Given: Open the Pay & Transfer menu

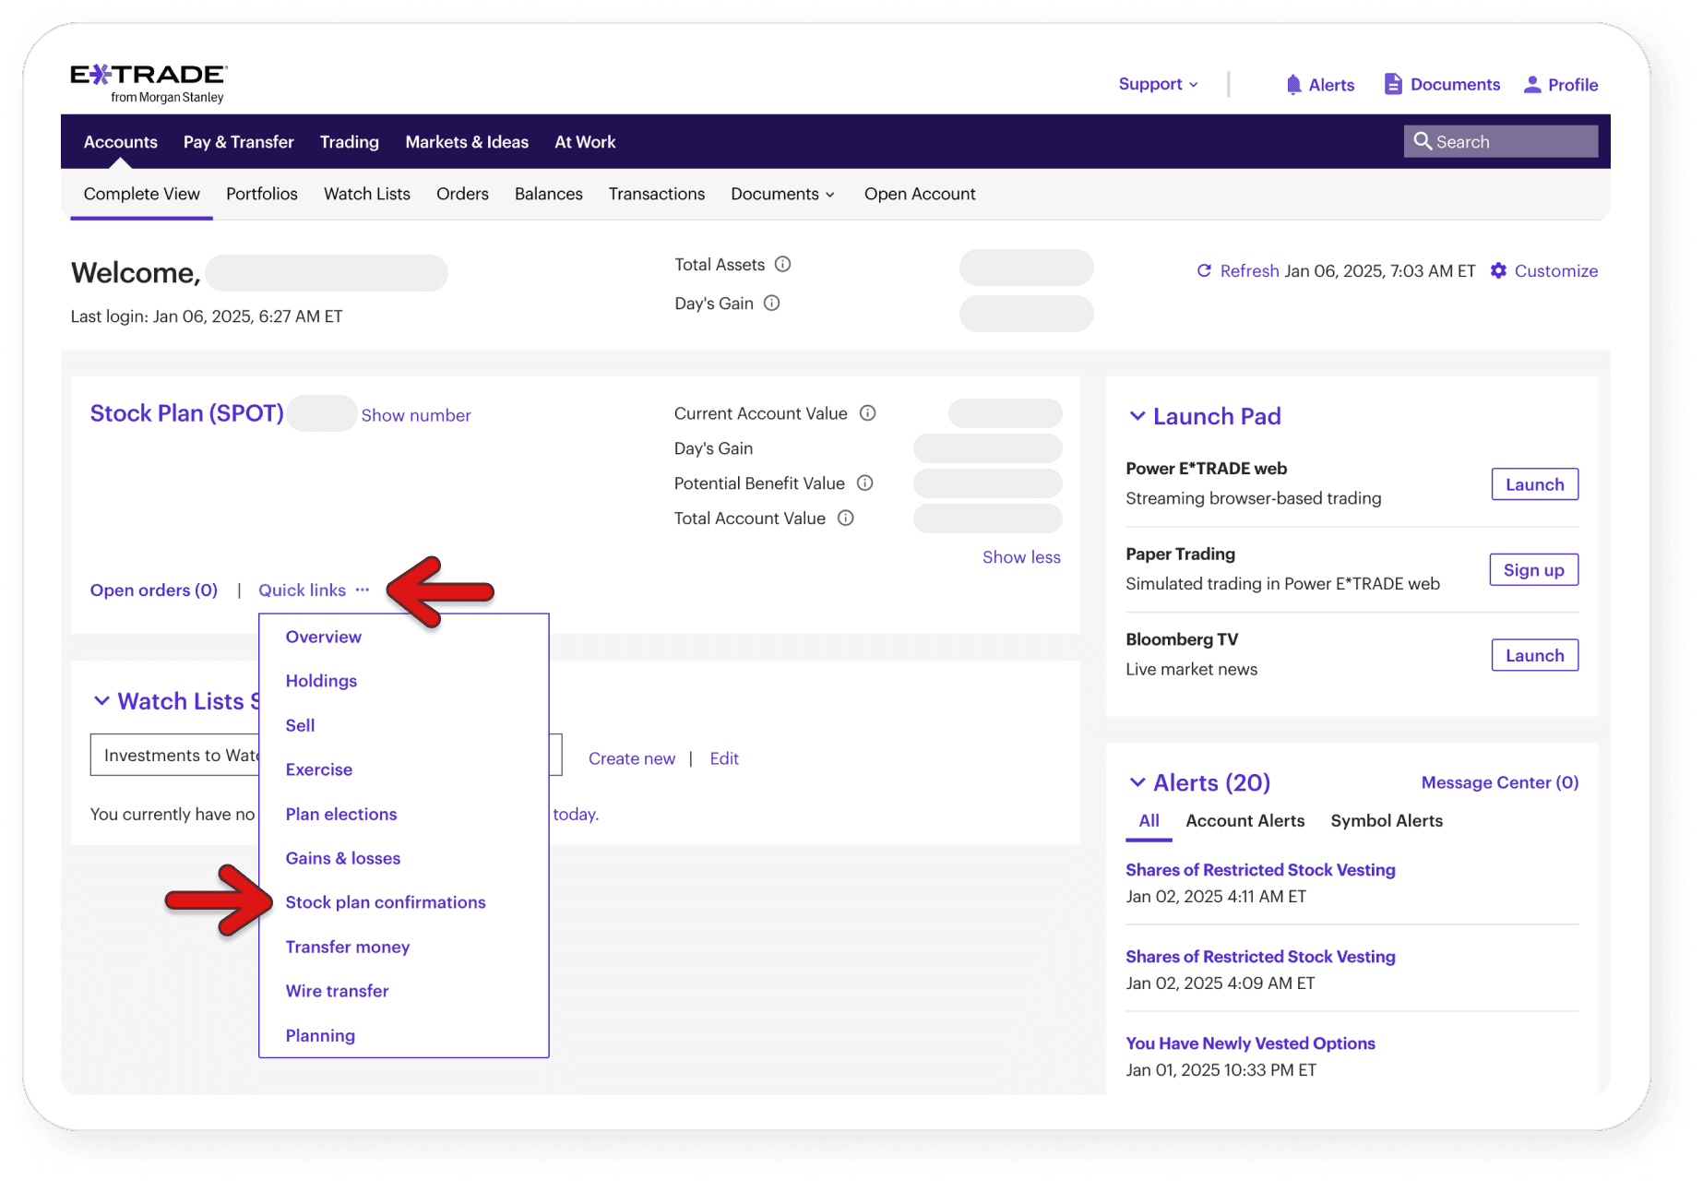Looking at the screenshot, I should tap(238, 142).
